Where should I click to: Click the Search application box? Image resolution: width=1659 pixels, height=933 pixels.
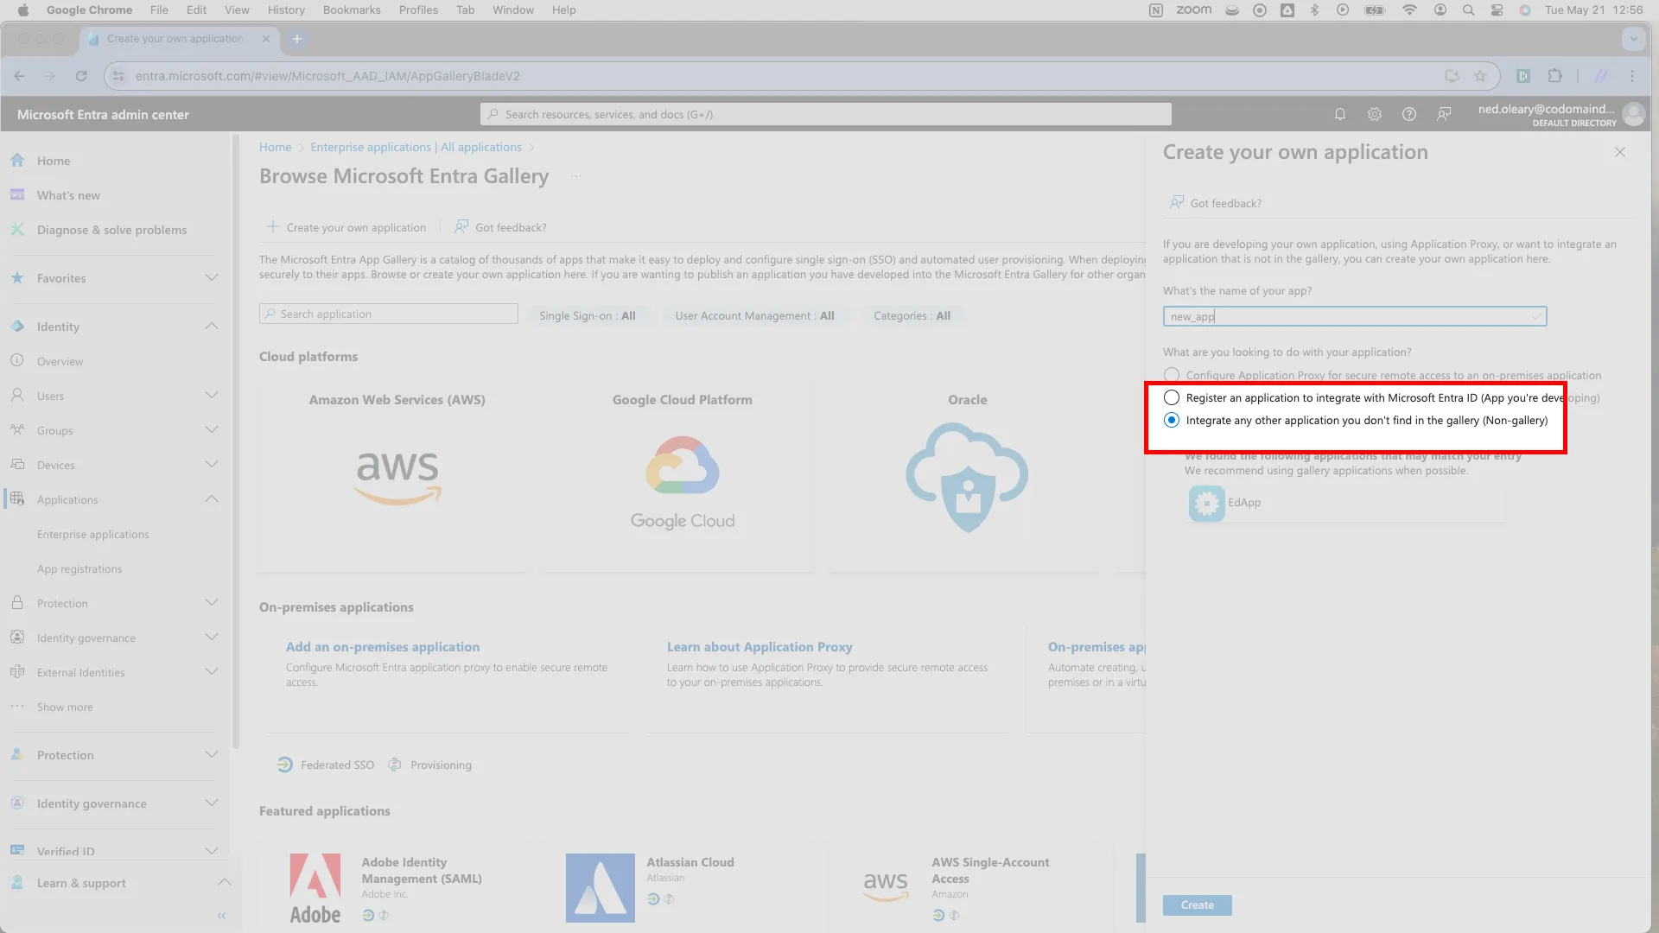point(389,314)
